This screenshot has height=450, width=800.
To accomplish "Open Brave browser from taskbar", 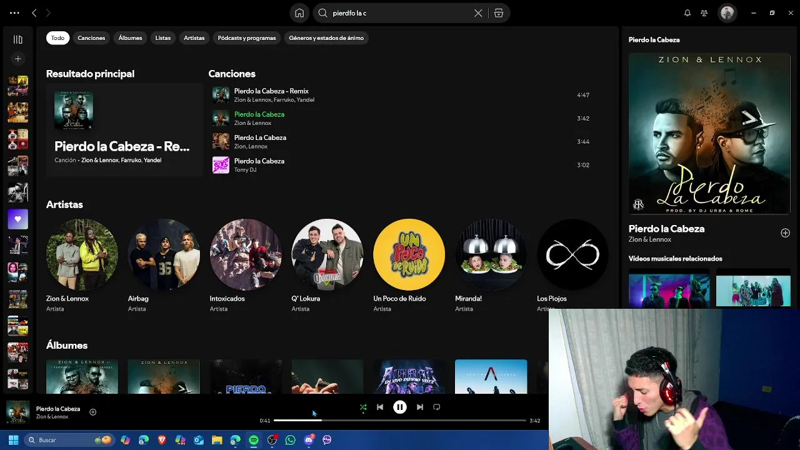I will pyautogui.click(x=162, y=440).
